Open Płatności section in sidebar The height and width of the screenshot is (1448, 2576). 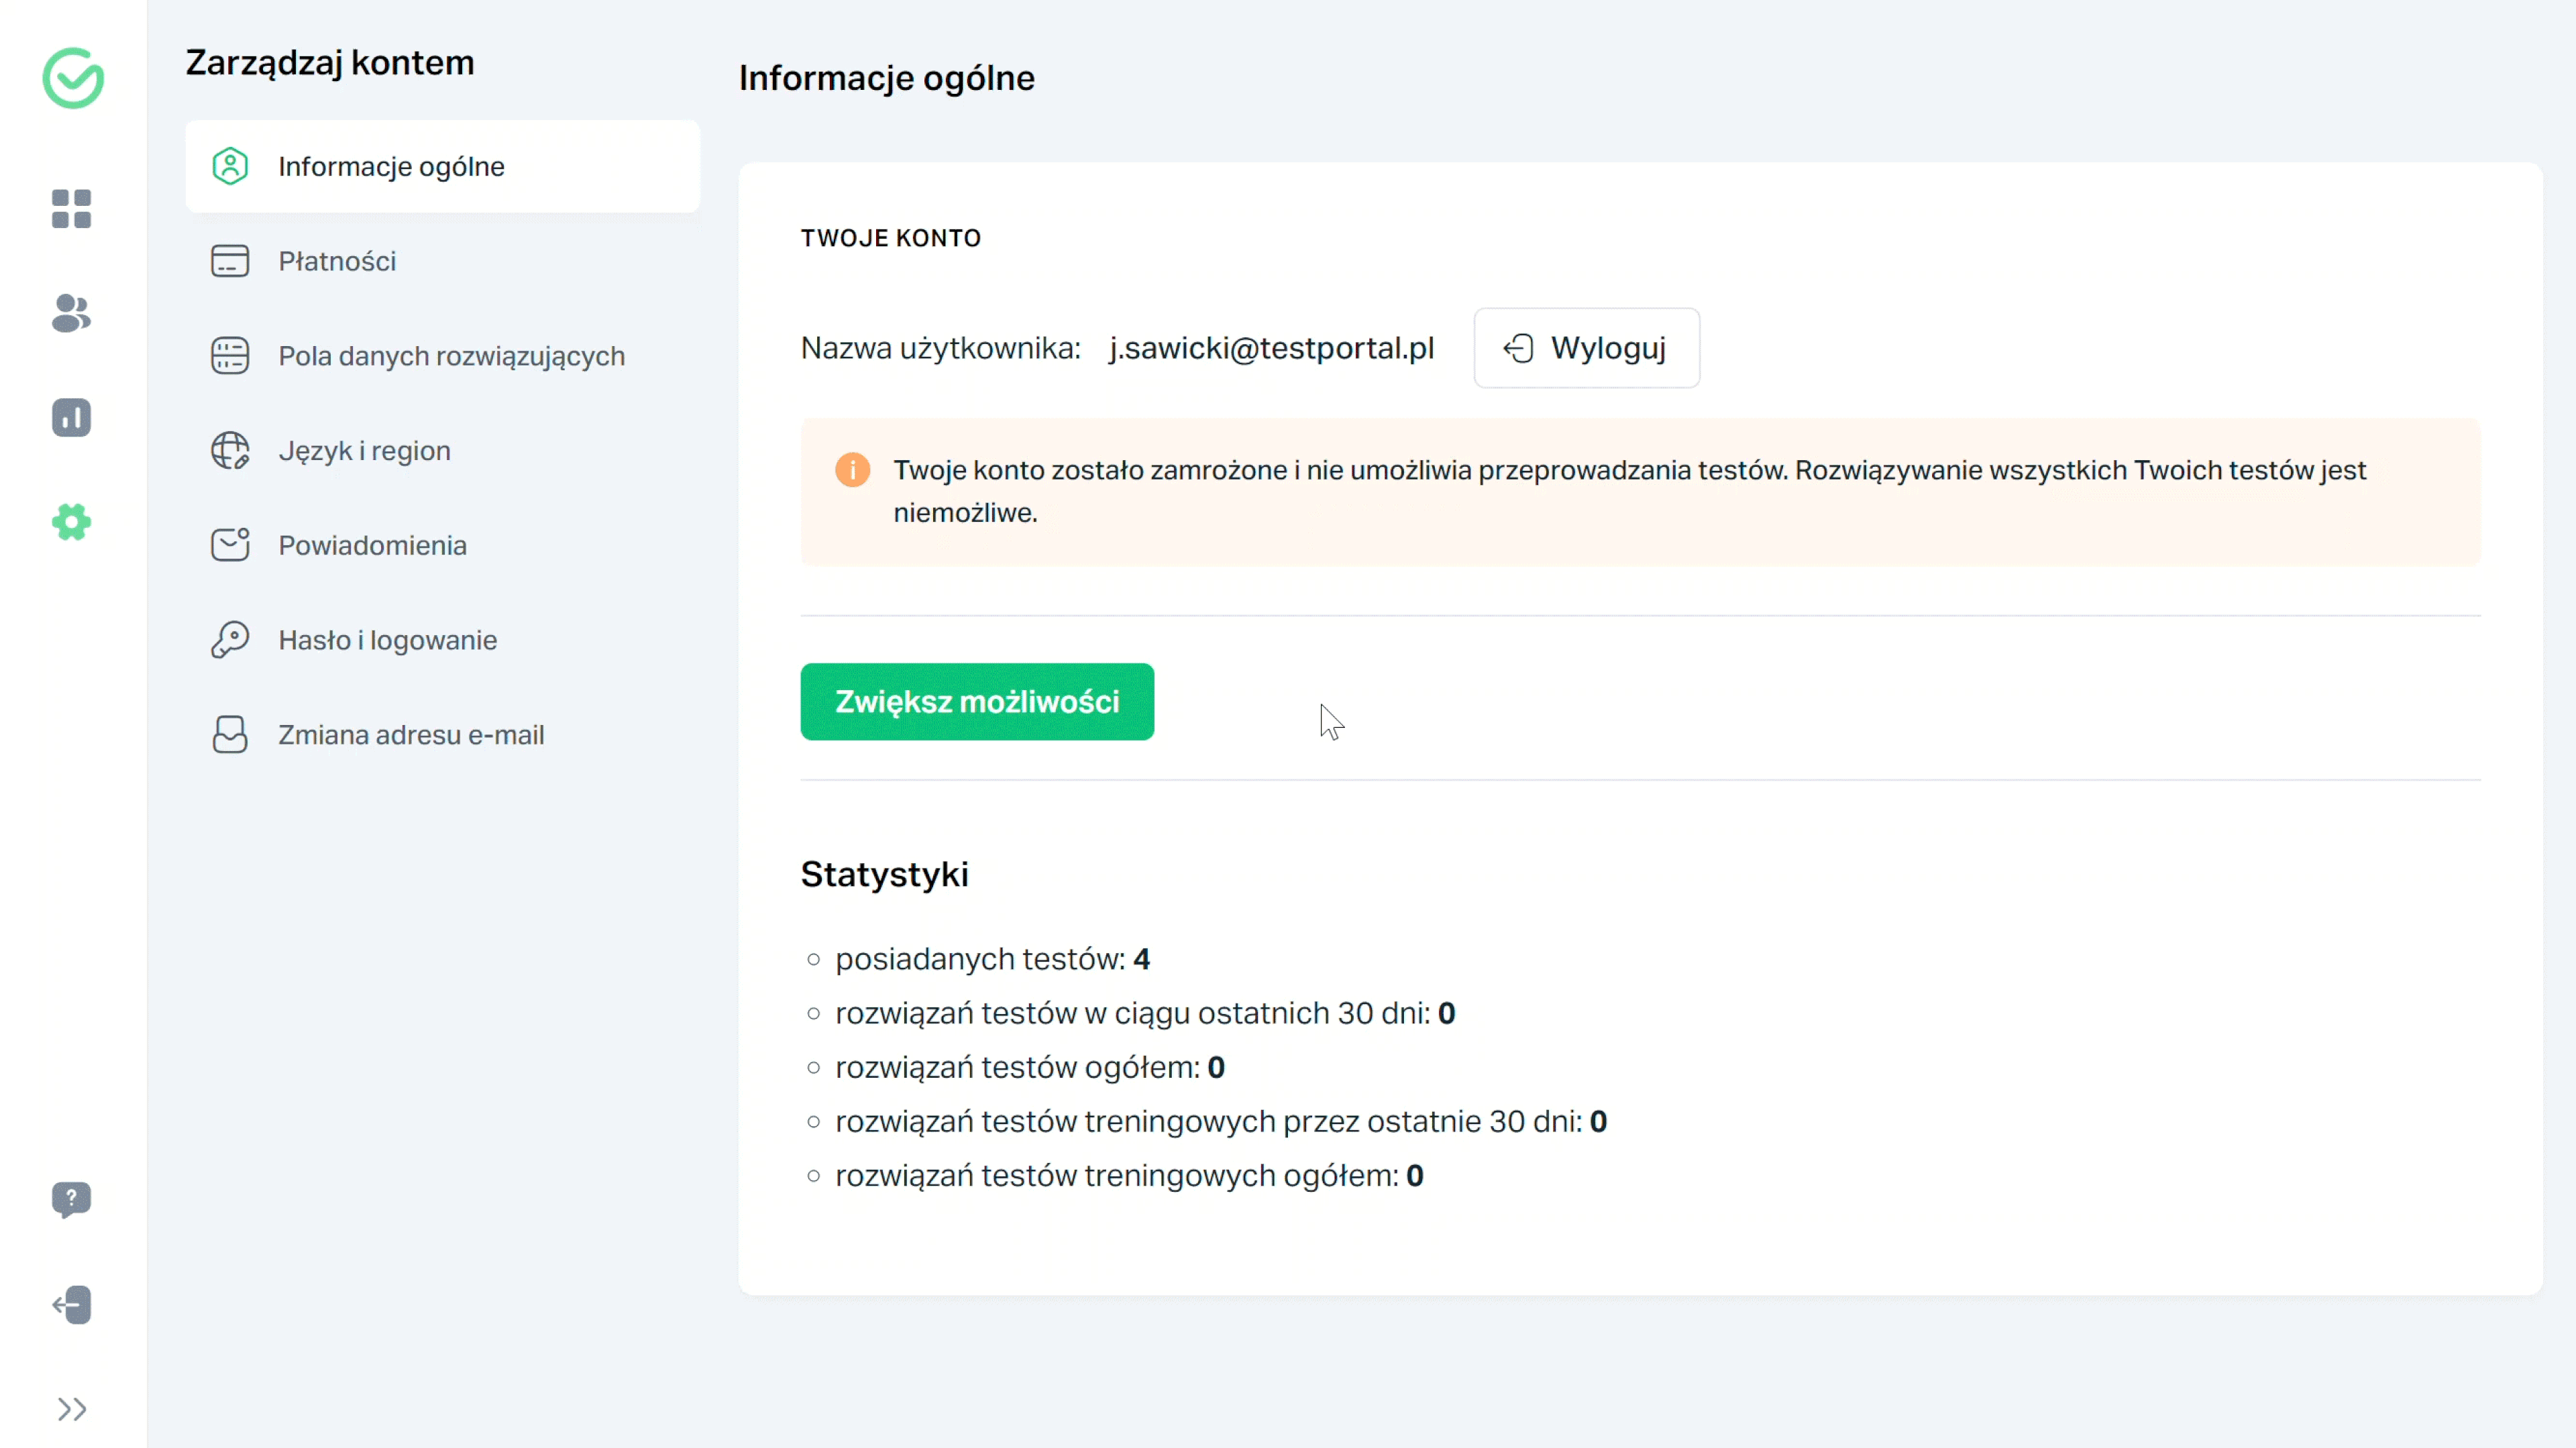tap(339, 262)
